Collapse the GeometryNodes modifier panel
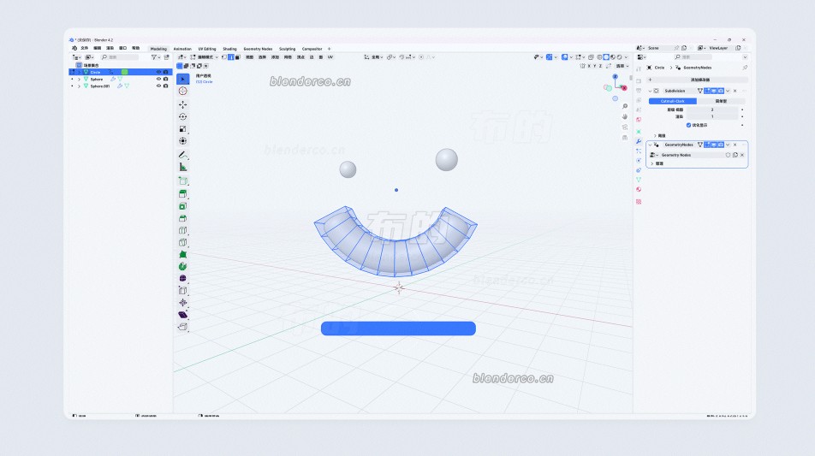815x456 pixels. click(650, 145)
